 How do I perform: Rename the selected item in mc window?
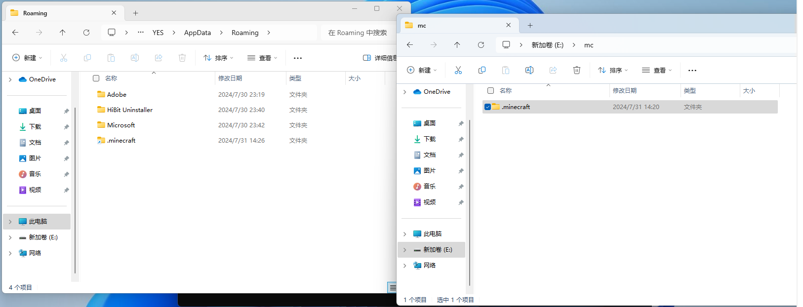coord(529,70)
